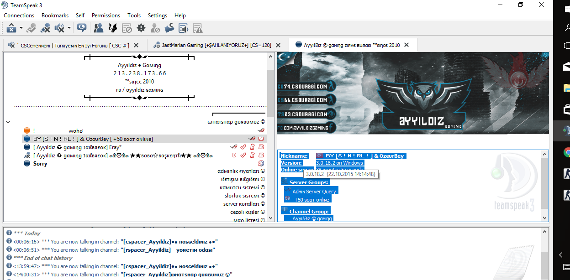
Task: Select the cezalı kişiler © channel
Action: point(248,212)
